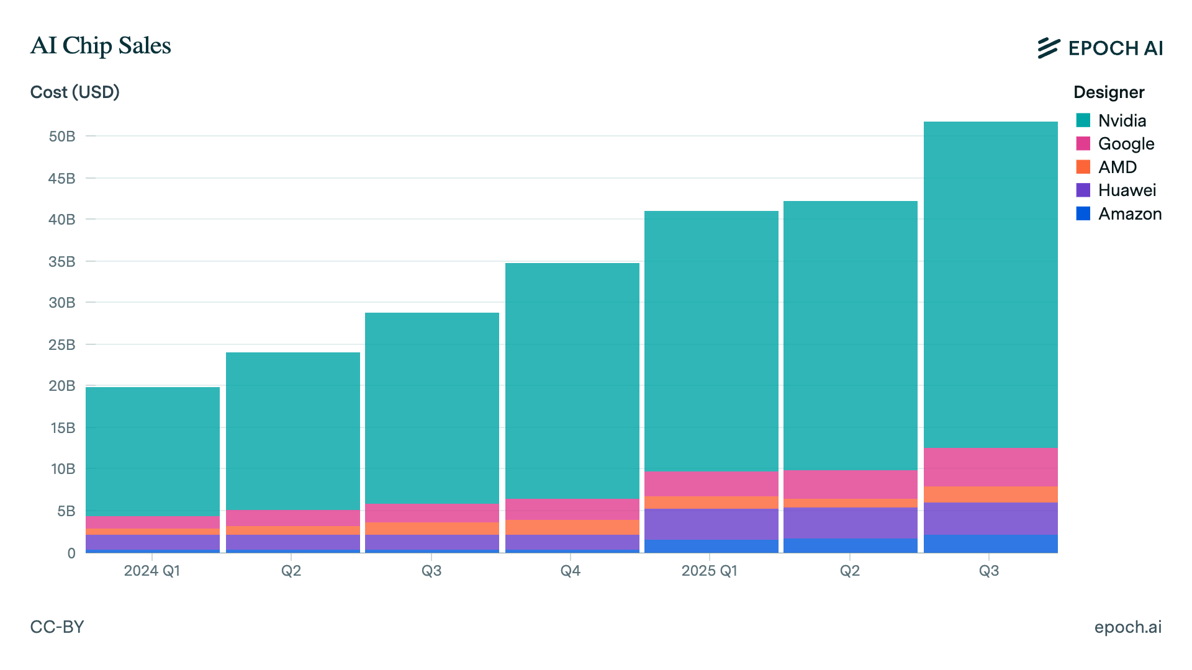Click the AI Chip Sales title
The image size is (1192, 670).
[101, 45]
